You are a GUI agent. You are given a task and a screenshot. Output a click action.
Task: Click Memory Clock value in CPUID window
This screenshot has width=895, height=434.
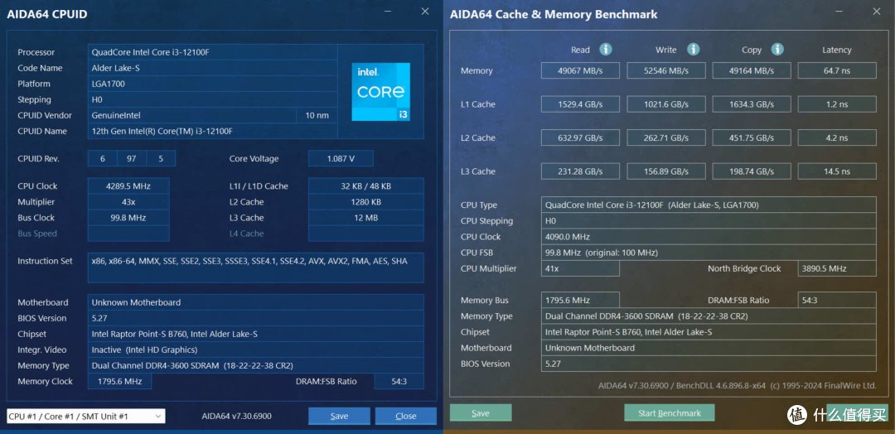click(x=120, y=381)
